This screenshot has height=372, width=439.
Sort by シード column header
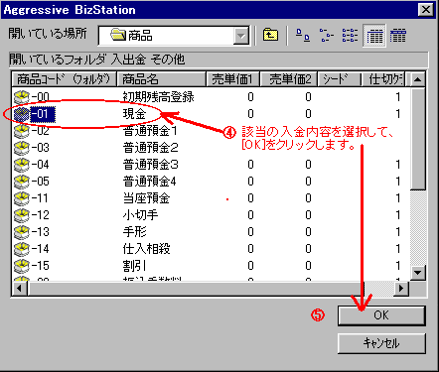(x=339, y=79)
